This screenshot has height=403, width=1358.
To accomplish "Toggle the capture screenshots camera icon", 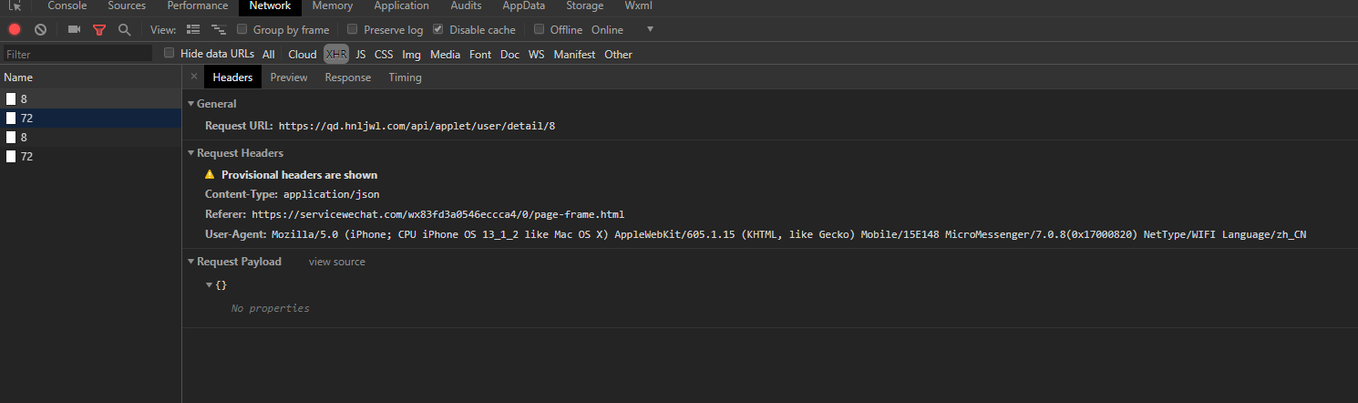I will [x=74, y=30].
